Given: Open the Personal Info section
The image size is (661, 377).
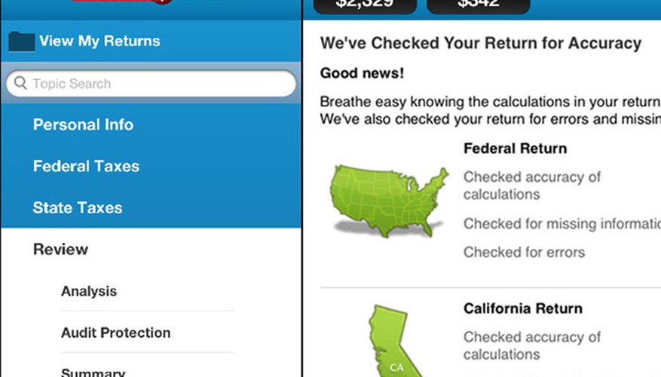Looking at the screenshot, I should coord(83,124).
